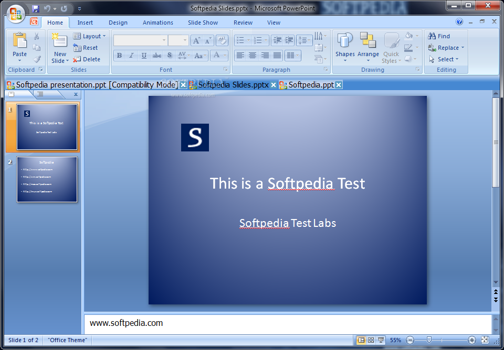Shrink font size with small A icon
Image resolution: width=504 pixels, height=350 pixels.
[208, 40]
